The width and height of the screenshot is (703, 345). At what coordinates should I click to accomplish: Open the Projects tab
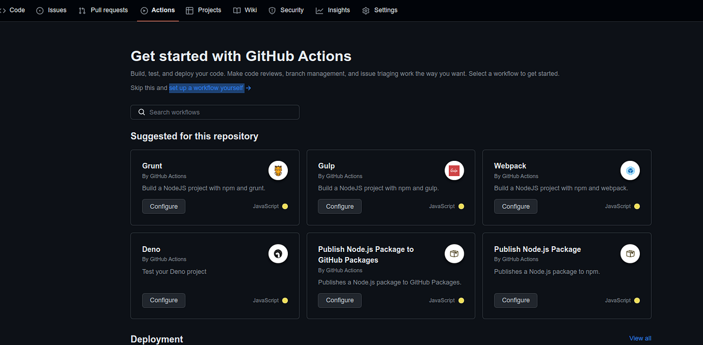209,10
